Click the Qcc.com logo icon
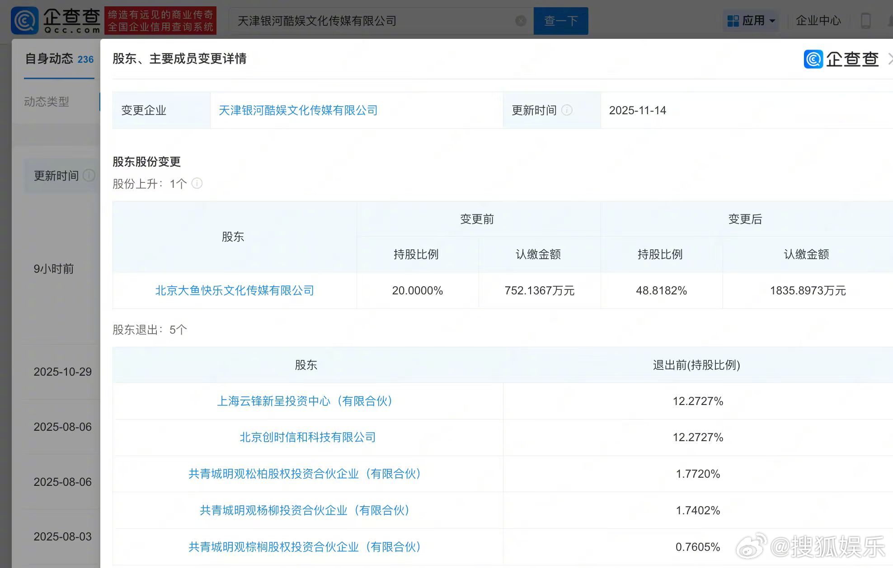Viewport: 893px width, 568px height. 25,20
